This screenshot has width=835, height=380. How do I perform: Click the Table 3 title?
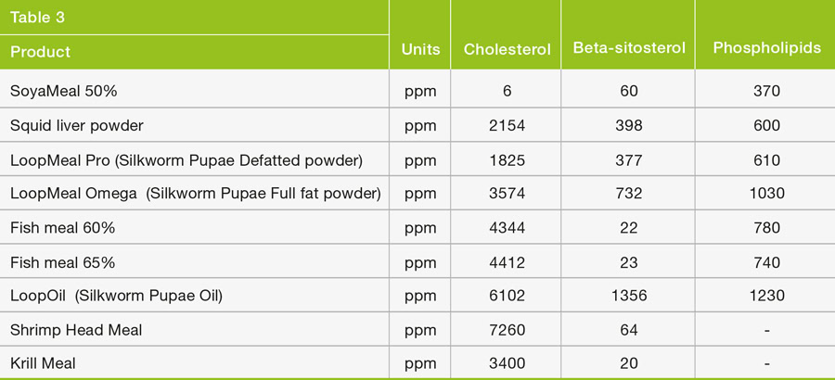[37, 18]
